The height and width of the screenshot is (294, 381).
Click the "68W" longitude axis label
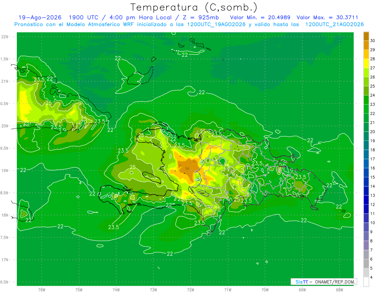(339, 290)
